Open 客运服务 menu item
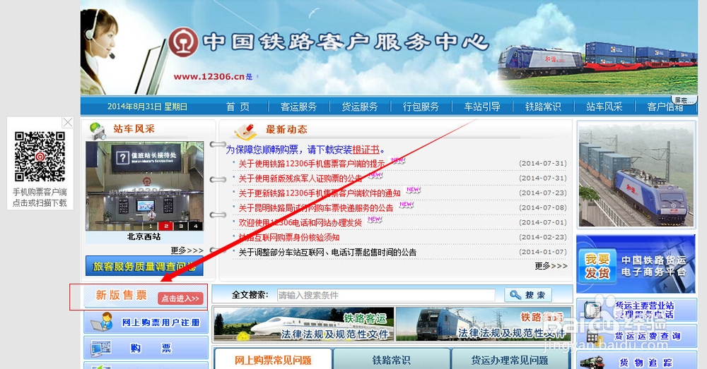 298,107
